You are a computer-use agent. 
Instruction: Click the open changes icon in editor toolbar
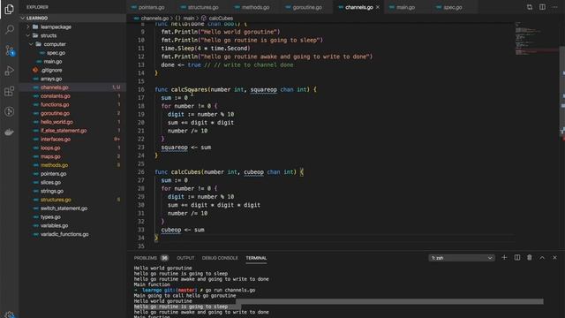click(530, 7)
